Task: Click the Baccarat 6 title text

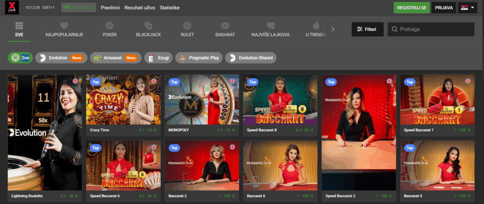Action: (x=256, y=196)
